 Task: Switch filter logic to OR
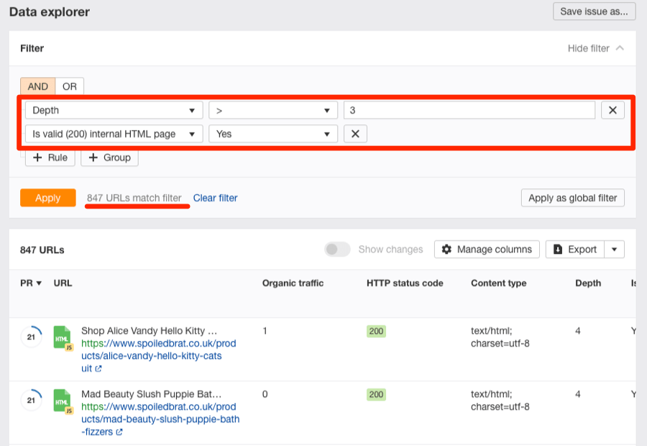click(x=69, y=86)
